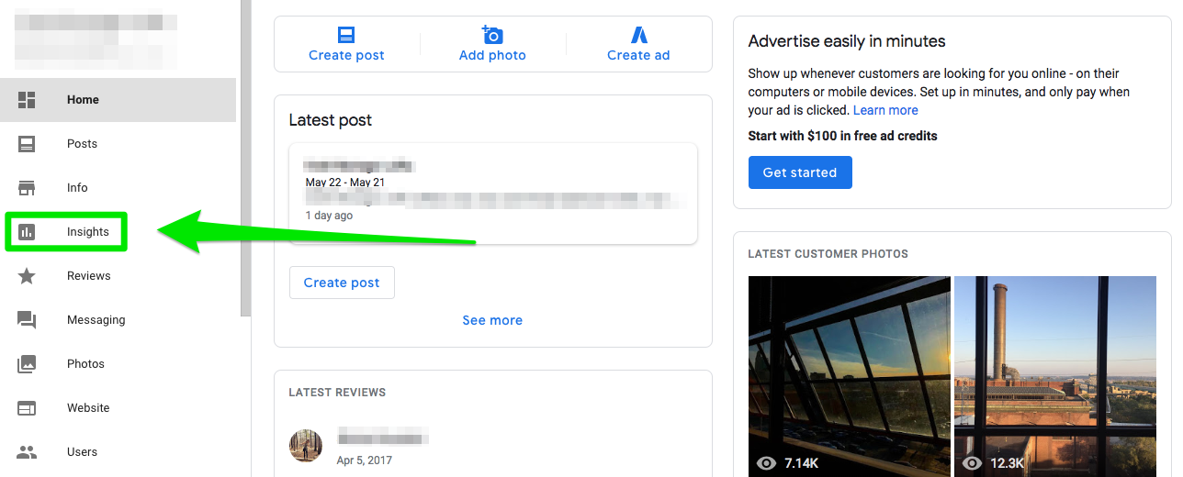Go to the Photos section
The image size is (1183, 477).
point(118,364)
